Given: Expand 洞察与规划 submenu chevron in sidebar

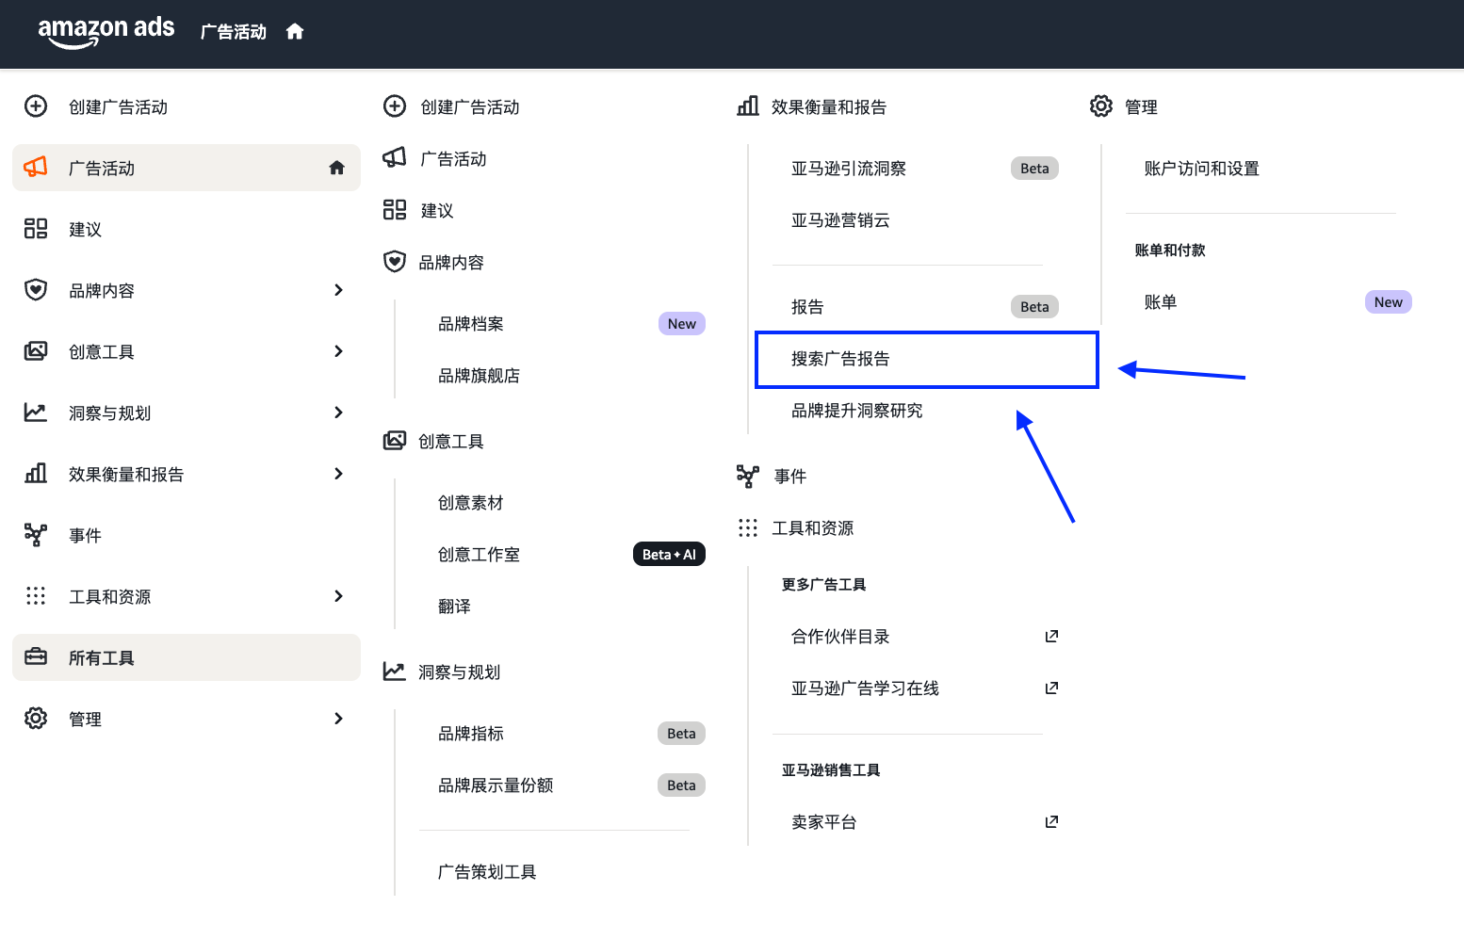Looking at the screenshot, I should [339, 413].
